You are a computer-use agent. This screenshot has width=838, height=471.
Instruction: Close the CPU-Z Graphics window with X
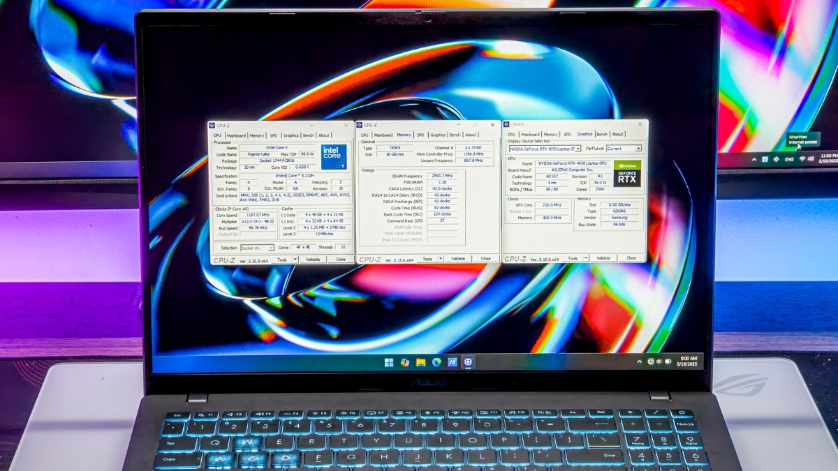640,124
